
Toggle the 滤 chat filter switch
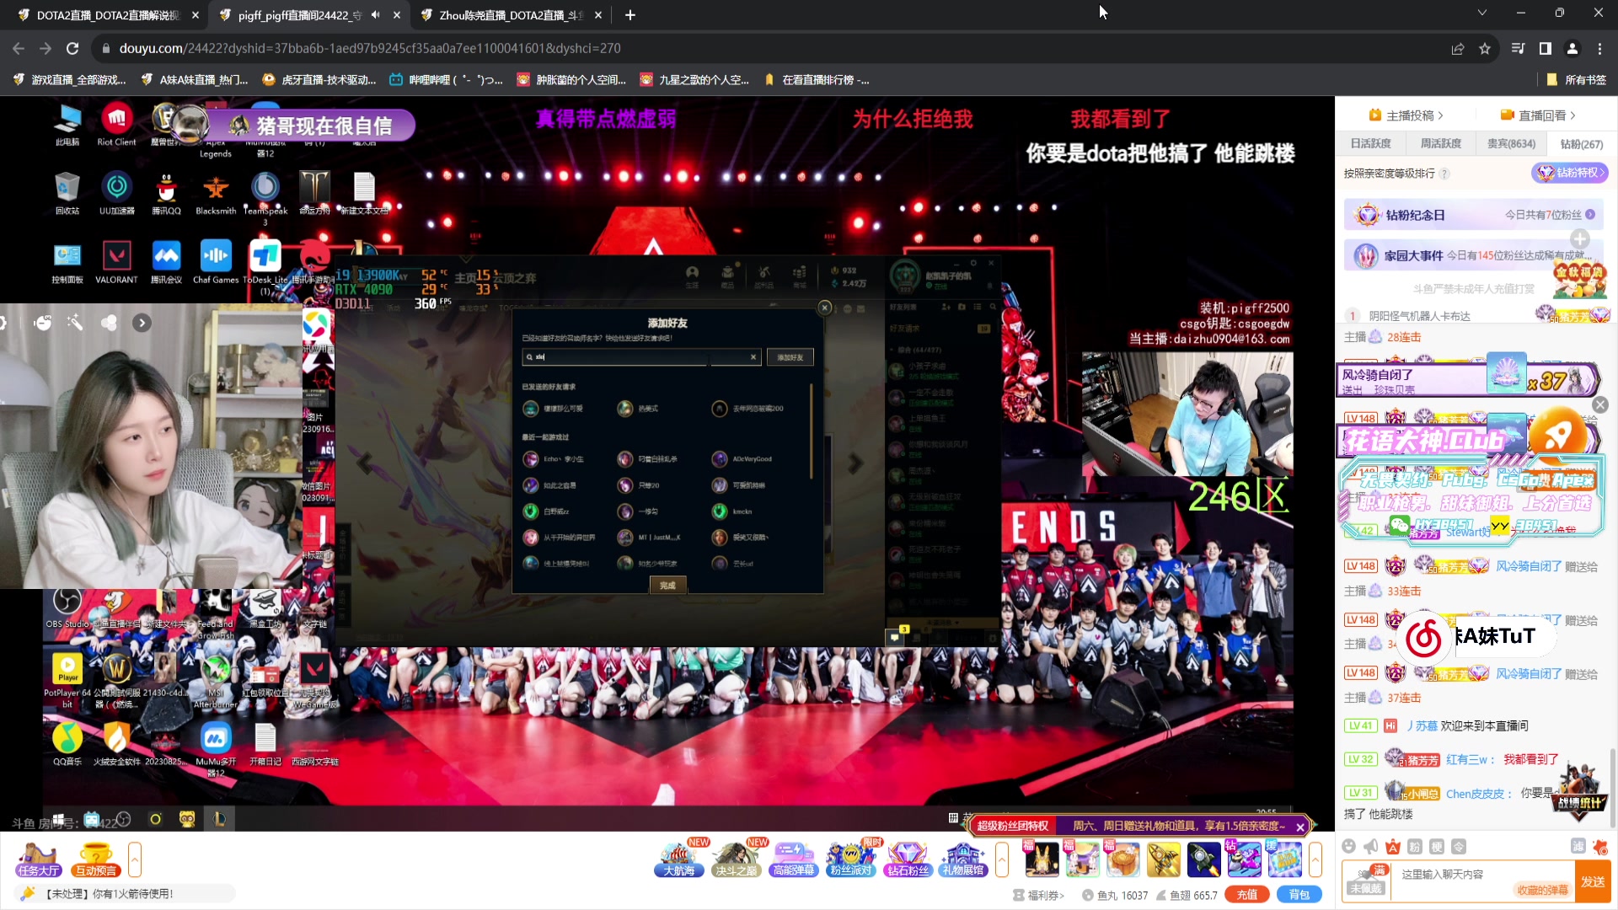1578,847
